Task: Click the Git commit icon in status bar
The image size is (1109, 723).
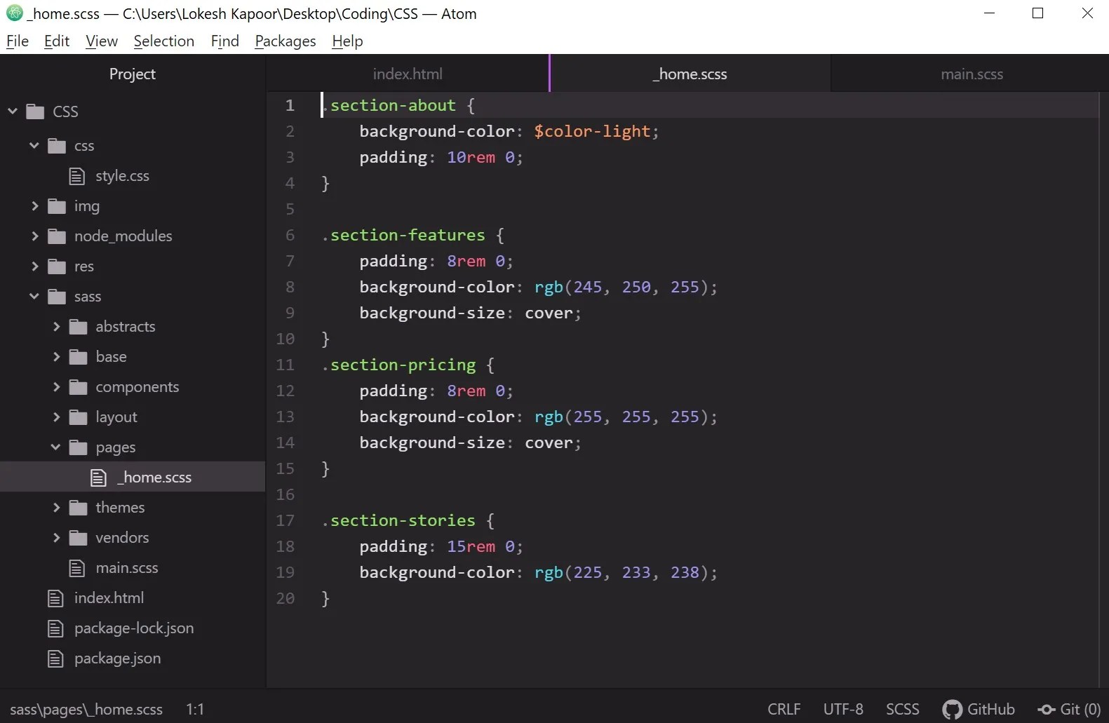Action: pos(1047,710)
